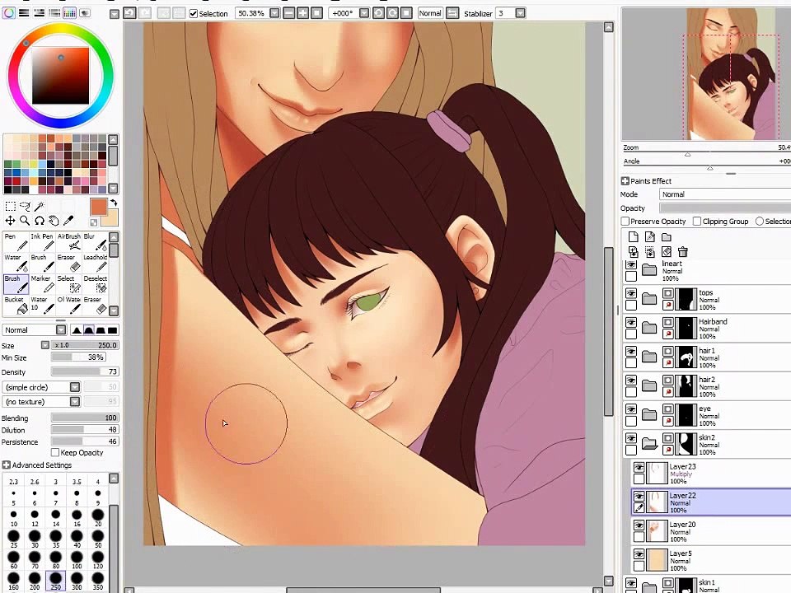The image size is (791, 593).
Task: Select the Lasso tool
Action: coord(25,206)
